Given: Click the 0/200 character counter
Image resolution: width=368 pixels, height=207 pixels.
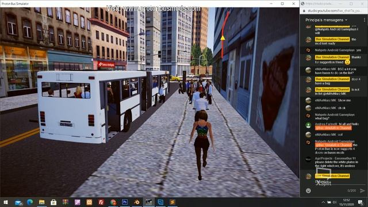Looking at the screenshot, I should [x=351, y=190].
